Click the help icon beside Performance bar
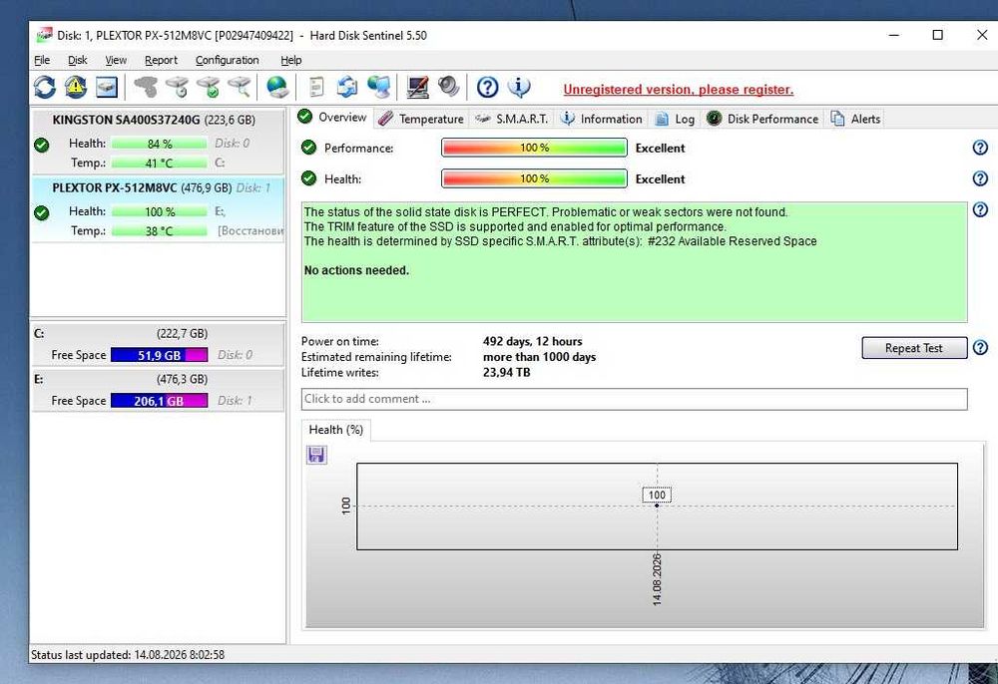The width and height of the screenshot is (998, 684). tap(980, 148)
